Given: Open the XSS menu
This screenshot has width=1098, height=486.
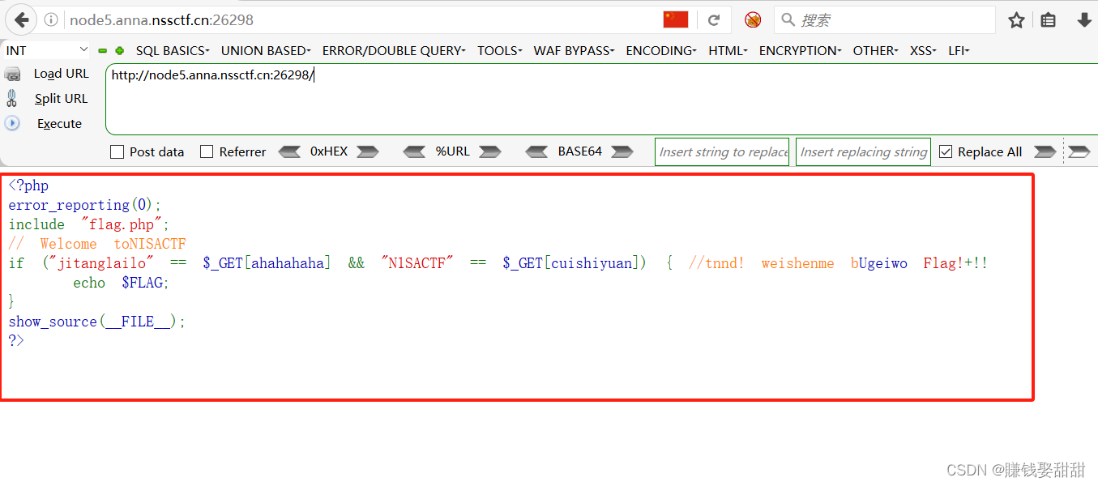Looking at the screenshot, I should click(923, 50).
